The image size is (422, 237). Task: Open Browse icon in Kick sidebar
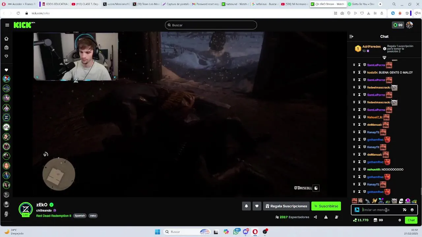coord(6,47)
